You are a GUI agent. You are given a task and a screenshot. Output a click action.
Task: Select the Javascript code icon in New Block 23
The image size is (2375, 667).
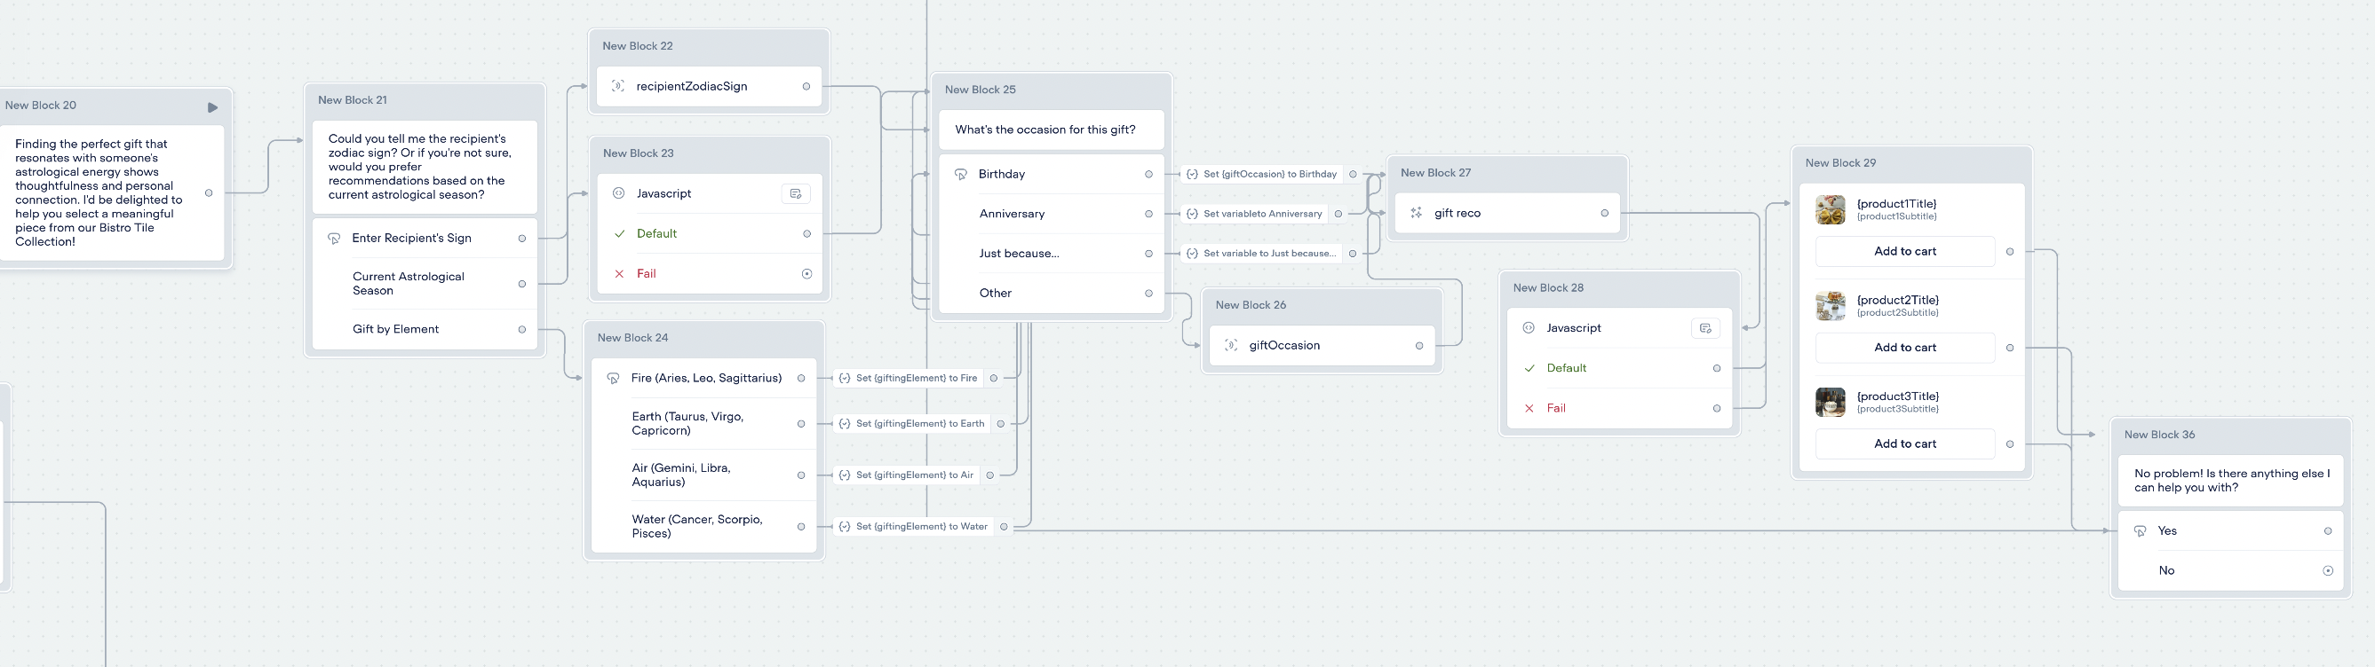620,192
